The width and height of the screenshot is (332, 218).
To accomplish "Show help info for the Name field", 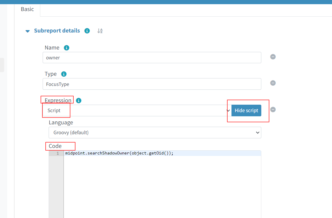I will tap(67, 48).
